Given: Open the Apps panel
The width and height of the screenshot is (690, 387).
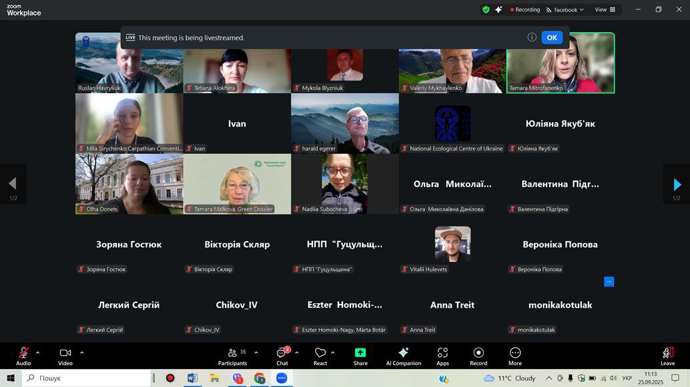Looking at the screenshot, I should (442, 355).
